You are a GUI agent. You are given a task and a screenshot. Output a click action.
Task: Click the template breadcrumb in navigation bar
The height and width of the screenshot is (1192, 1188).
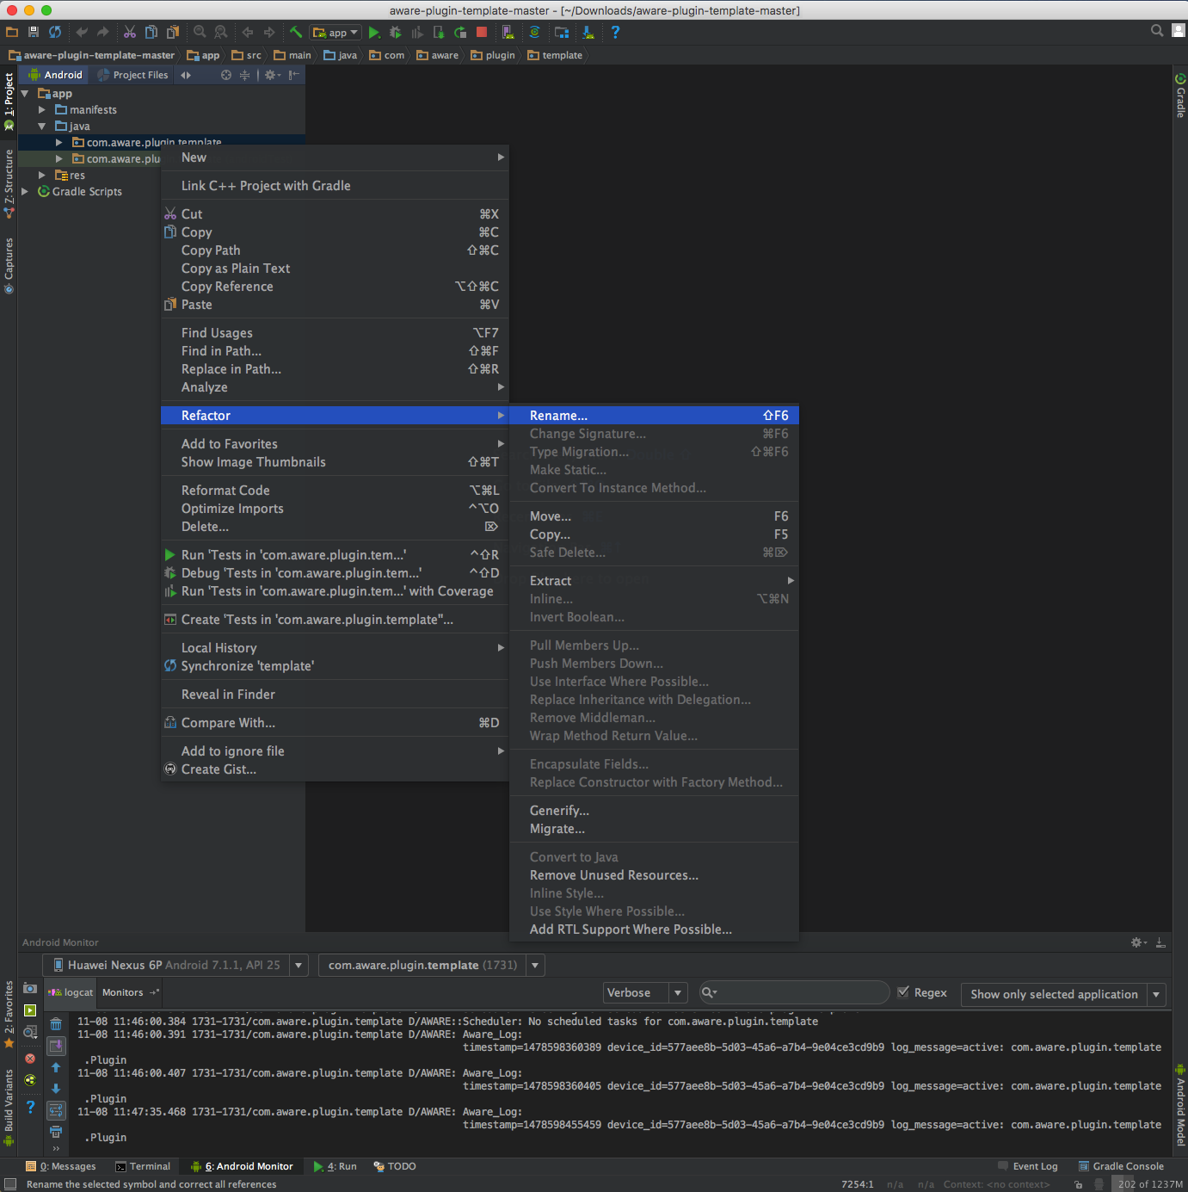555,55
